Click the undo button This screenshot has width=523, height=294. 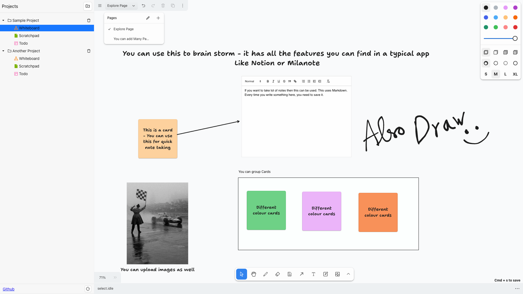pyautogui.click(x=144, y=5)
